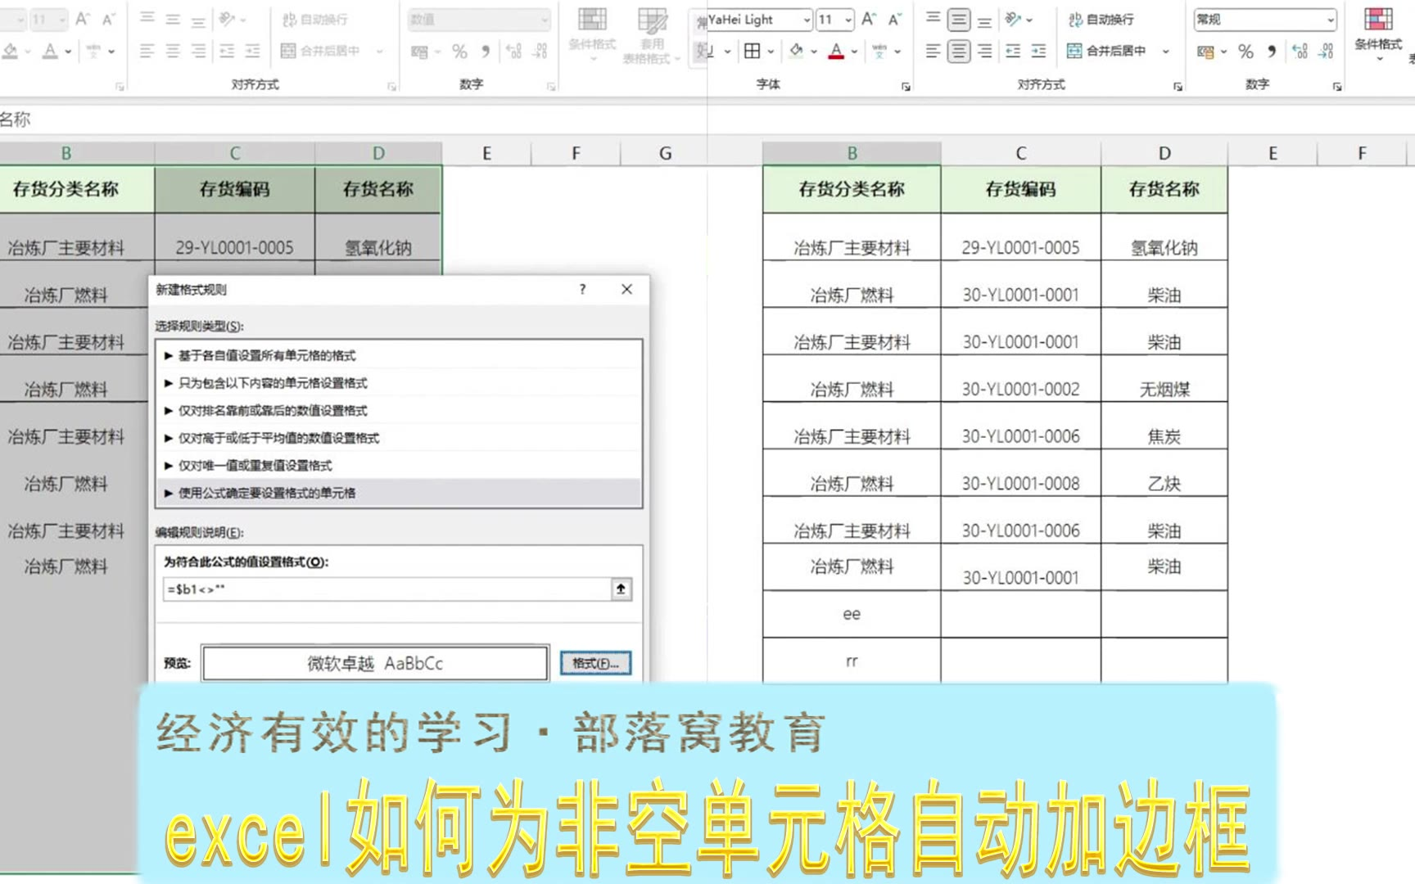
Task: Toggle horizontal center alignment in the right ribbon
Action: [x=958, y=52]
